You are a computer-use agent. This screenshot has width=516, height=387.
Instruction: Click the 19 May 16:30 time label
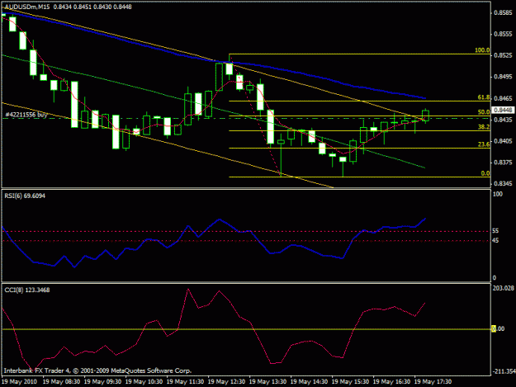[x=391, y=382]
